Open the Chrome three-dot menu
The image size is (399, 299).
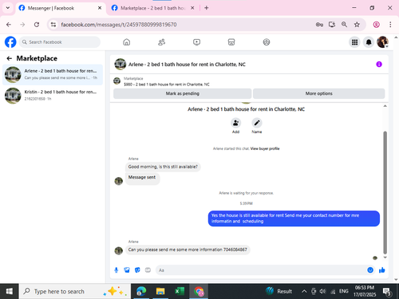click(x=390, y=25)
